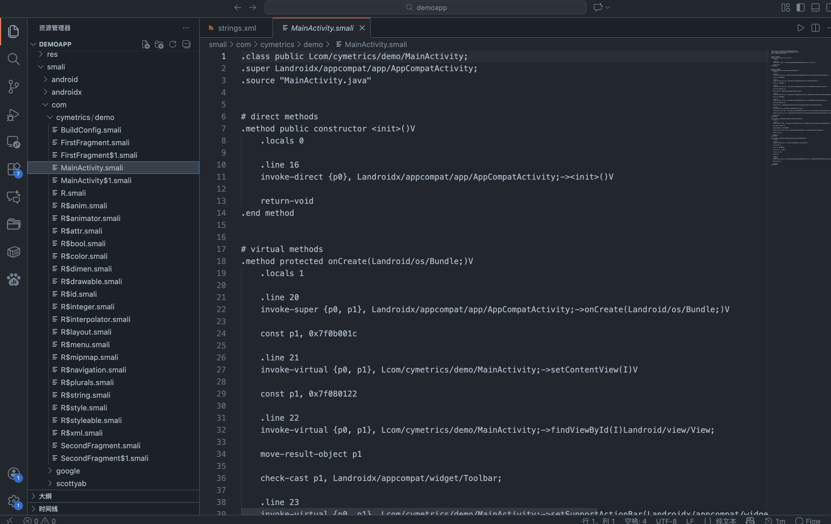Click the Refresh Explorer icon
The image size is (831, 524).
(173, 44)
